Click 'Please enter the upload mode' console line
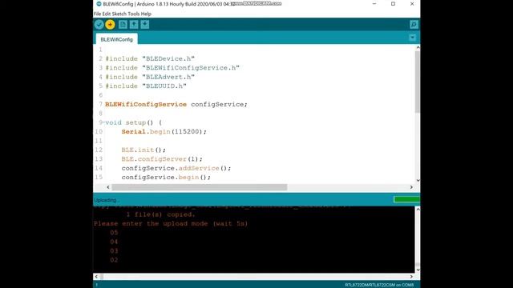This screenshot has height=288, width=513. tap(171, 224)
